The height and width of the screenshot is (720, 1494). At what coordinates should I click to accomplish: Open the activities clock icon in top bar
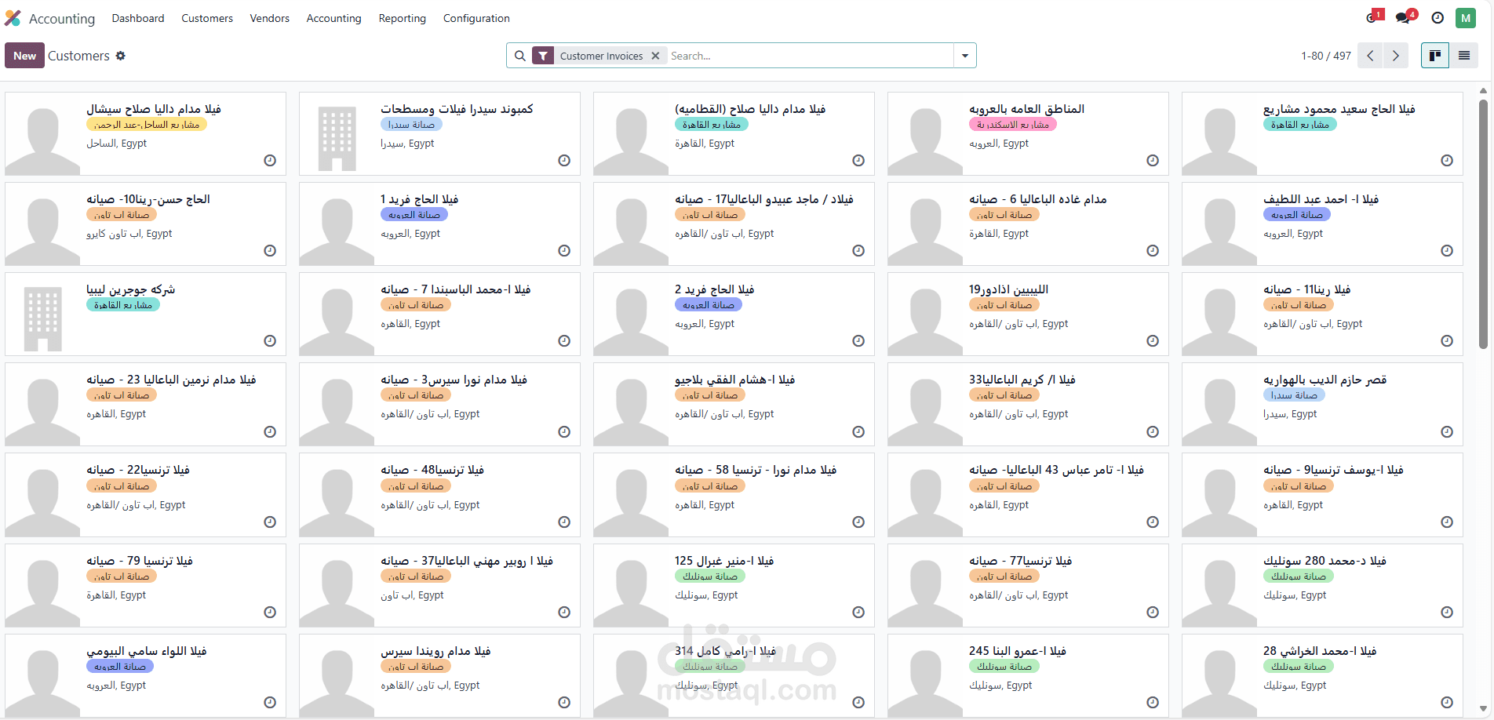[x=1438, y=18]
